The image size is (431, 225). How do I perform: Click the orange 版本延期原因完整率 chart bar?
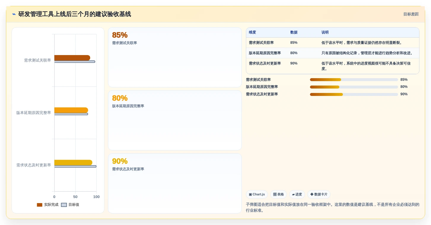71,110
